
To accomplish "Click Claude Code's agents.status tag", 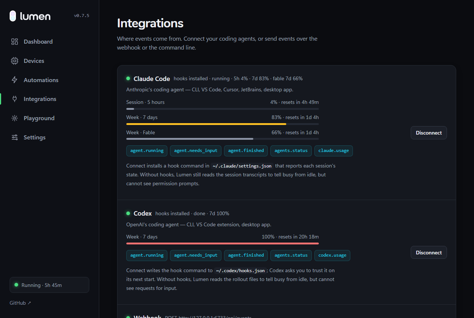I will [291, 151].
